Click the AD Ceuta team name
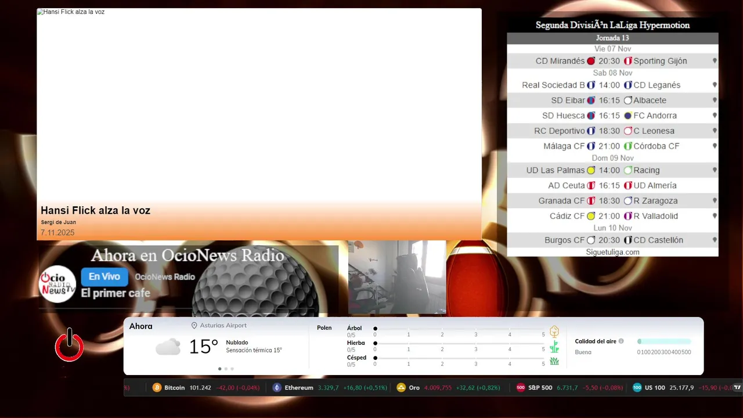 [566, 186]
